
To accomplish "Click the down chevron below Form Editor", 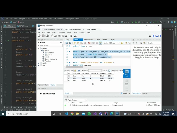I will [127, 90].
